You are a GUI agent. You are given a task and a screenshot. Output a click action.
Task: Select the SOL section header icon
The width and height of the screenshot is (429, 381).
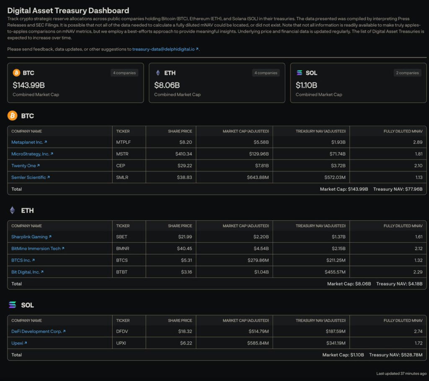[11, 305]
